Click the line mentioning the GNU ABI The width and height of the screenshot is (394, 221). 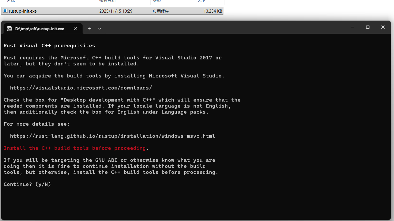[x=109, y=160]
